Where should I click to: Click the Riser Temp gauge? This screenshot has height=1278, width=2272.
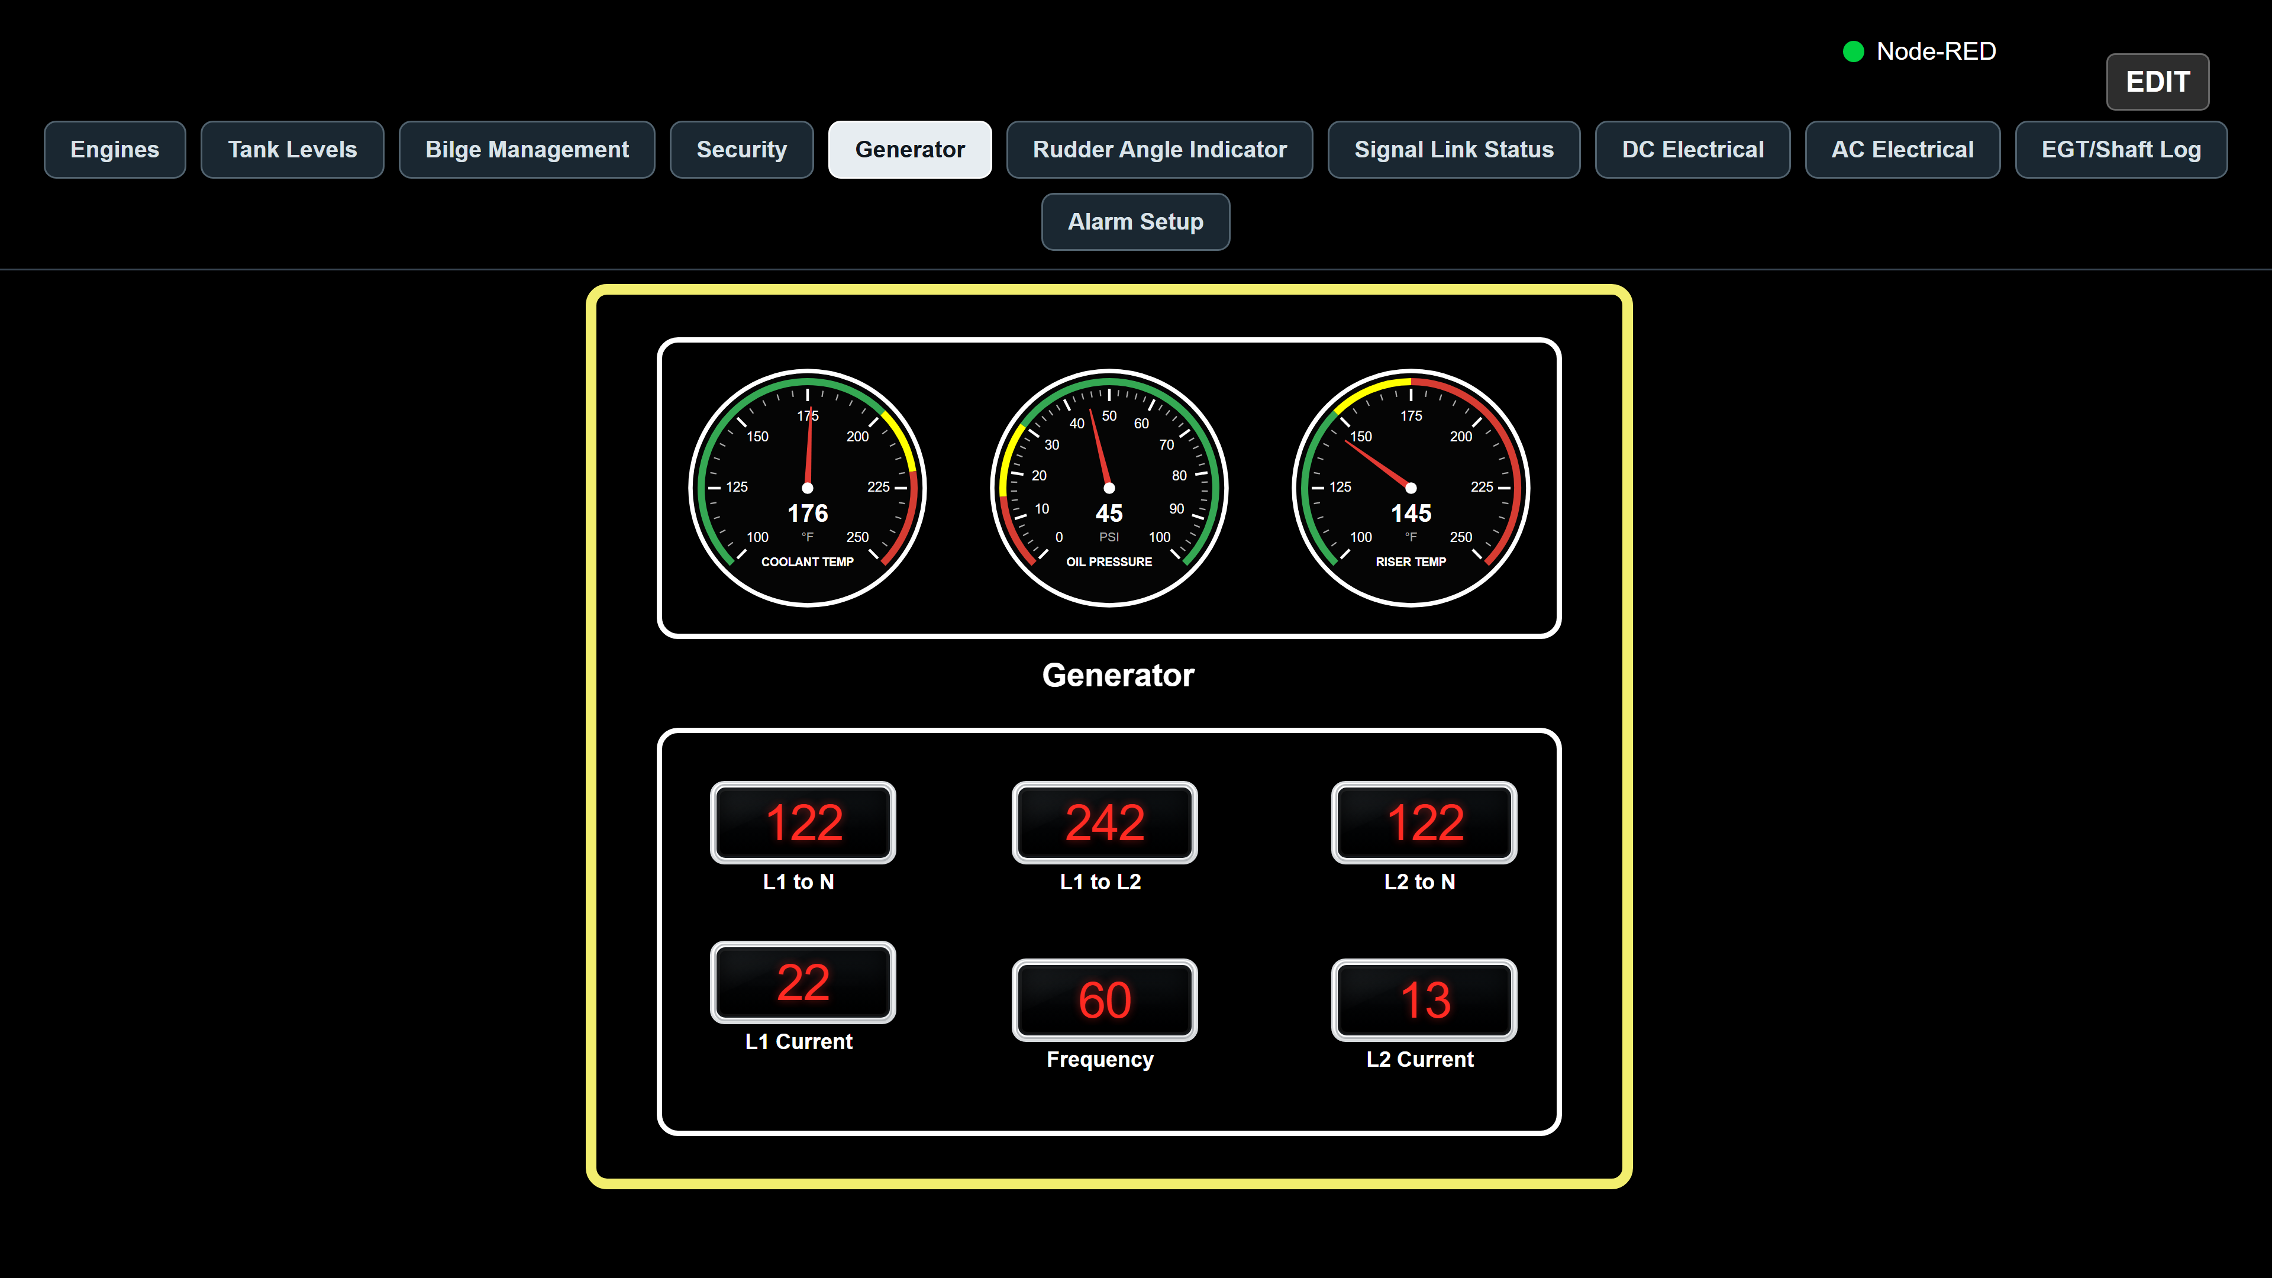point(1411,488)
